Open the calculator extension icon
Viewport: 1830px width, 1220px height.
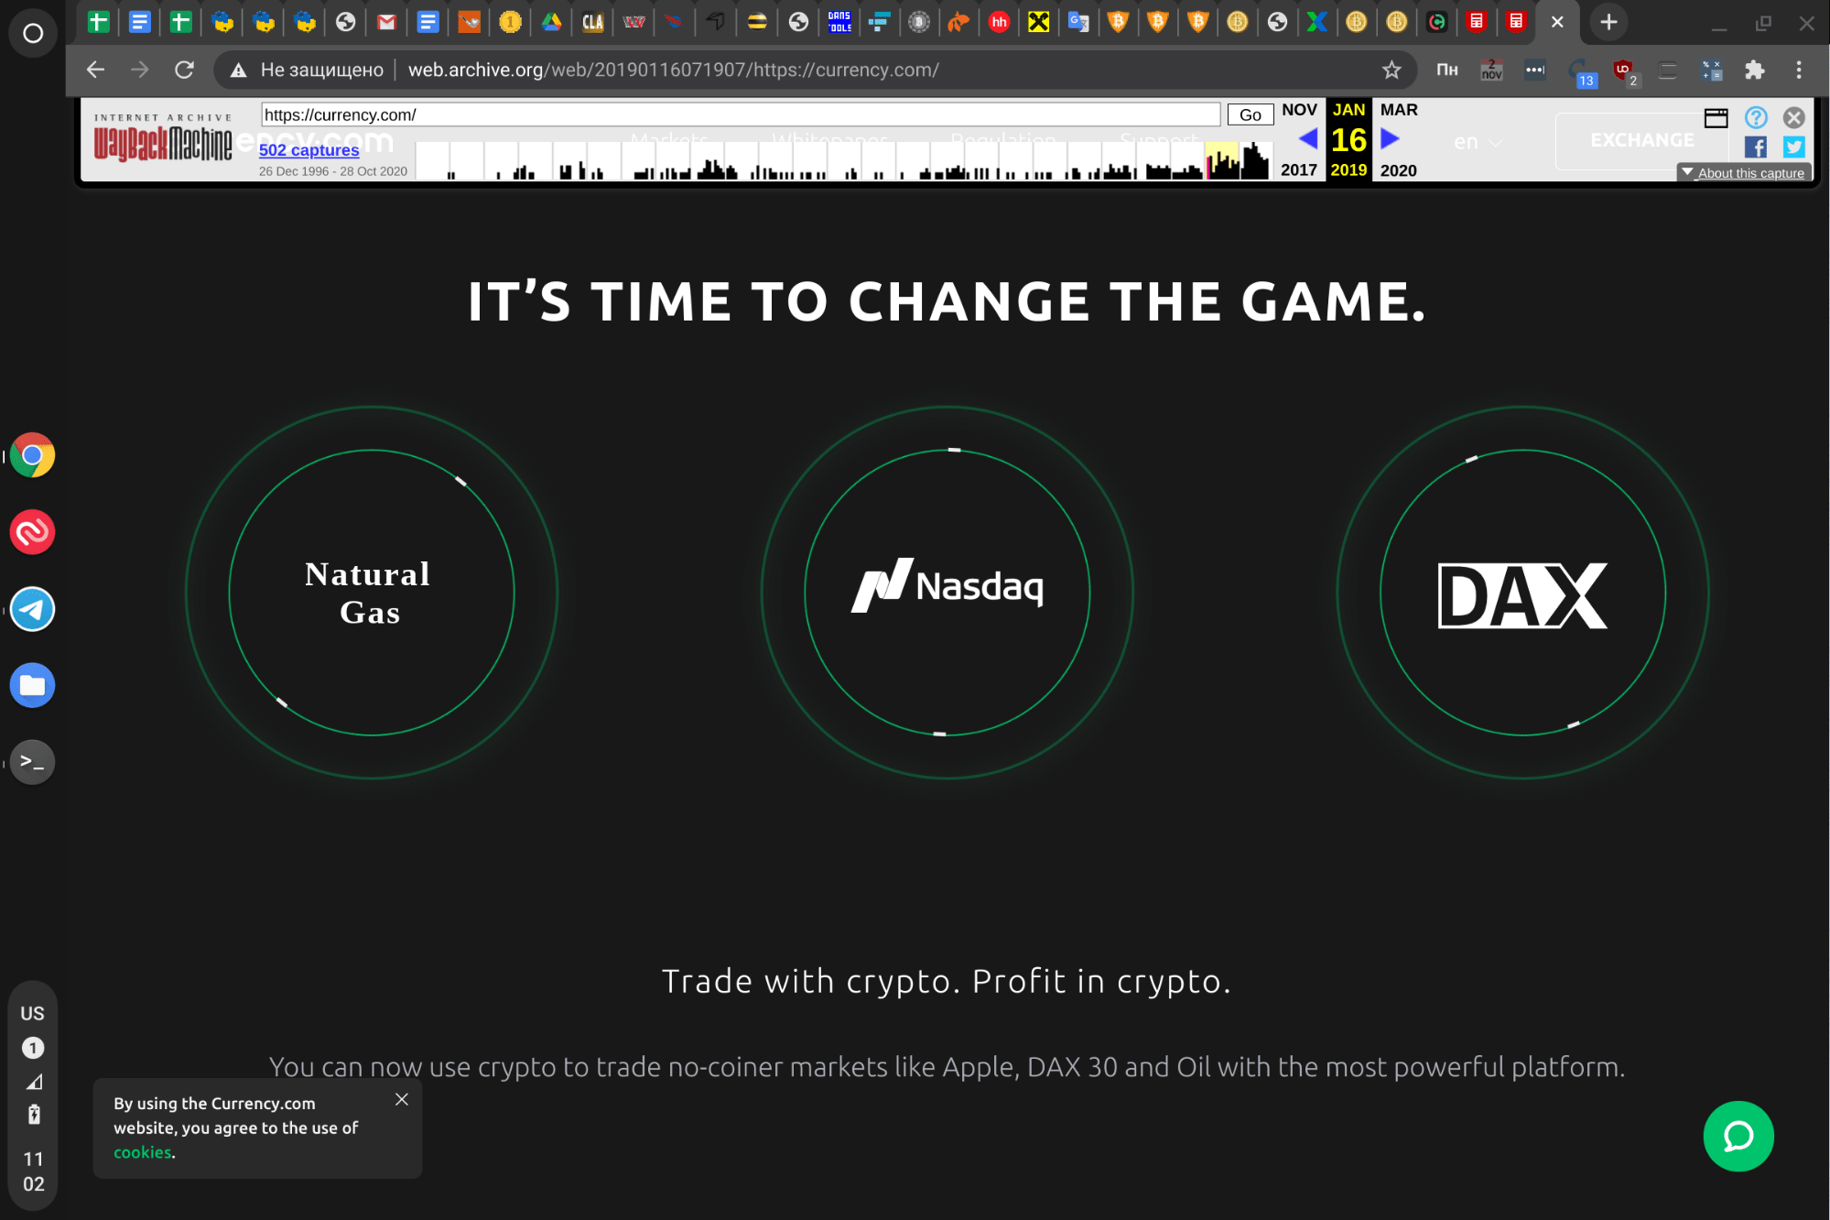[1711, 70]
